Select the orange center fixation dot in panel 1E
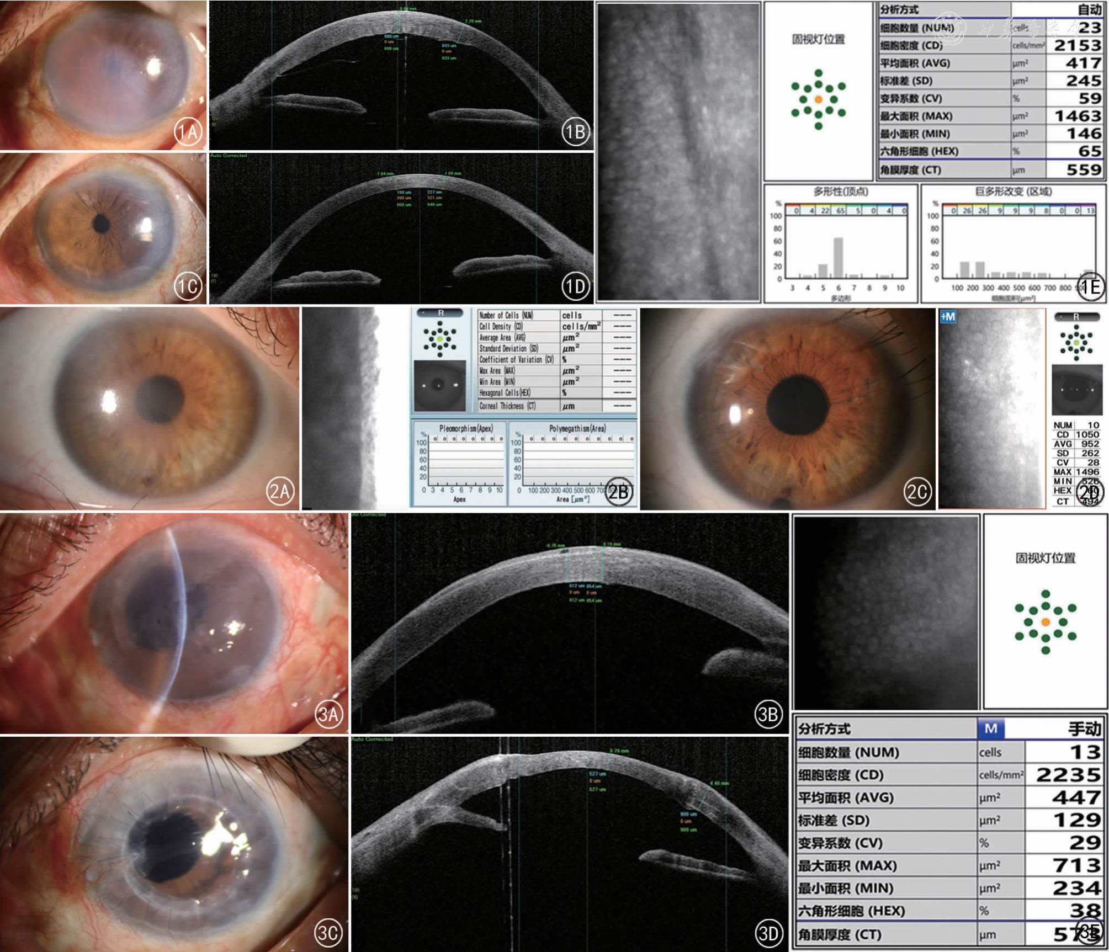1109x952 pixels. pyautogui.click(x=819, y=99)
